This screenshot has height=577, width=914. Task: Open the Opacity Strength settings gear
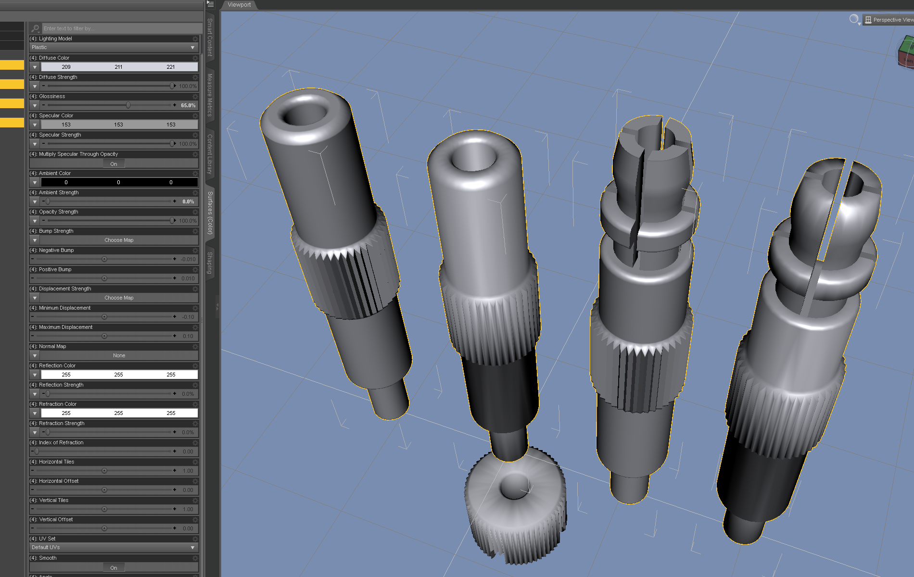pyautogui.click(x=195, y=212)
